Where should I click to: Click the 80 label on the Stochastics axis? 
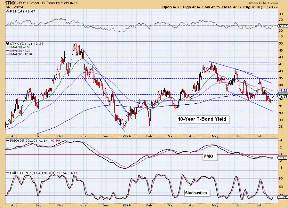tap(281, 178)
